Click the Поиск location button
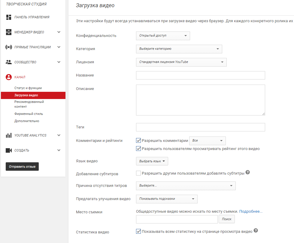 click(x=227, y=219)
